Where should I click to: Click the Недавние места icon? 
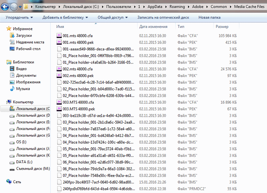click(12, 42)
